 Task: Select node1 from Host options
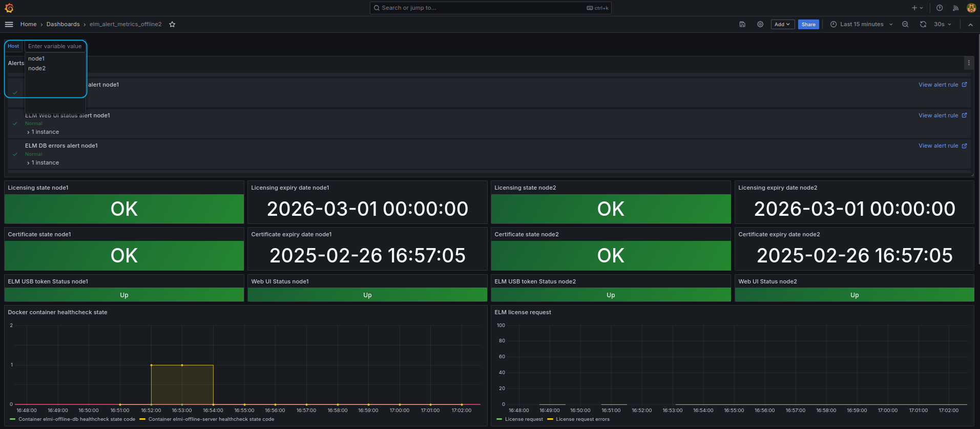coord(36,58)
